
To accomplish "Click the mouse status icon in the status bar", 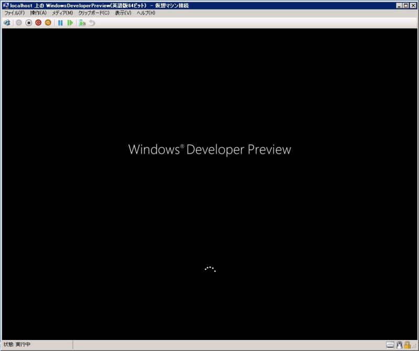I will point(400,345).
